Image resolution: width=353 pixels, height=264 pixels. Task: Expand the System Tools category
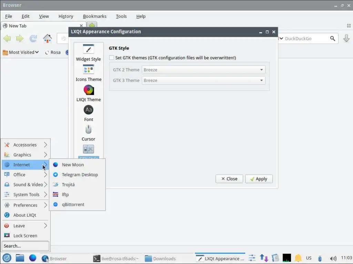coord(26,195)
